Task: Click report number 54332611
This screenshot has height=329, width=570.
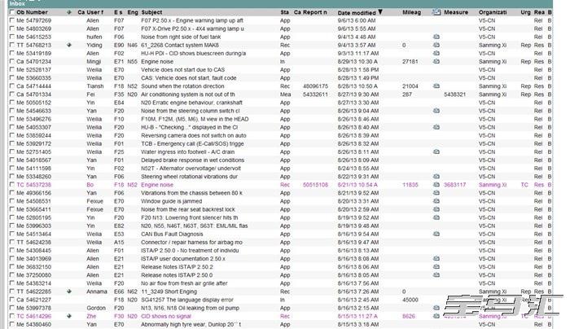Action: click(x=315, y=94)
